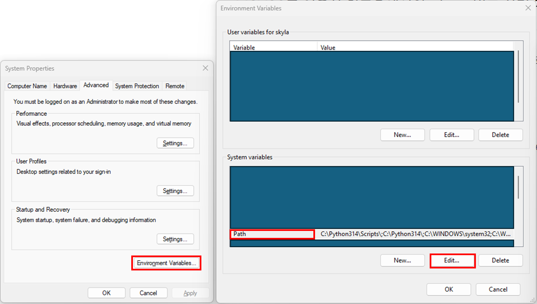This screenshot has width=537, height=304.
Task: Switch to the Hardware tab
Action: pos(65,86)
